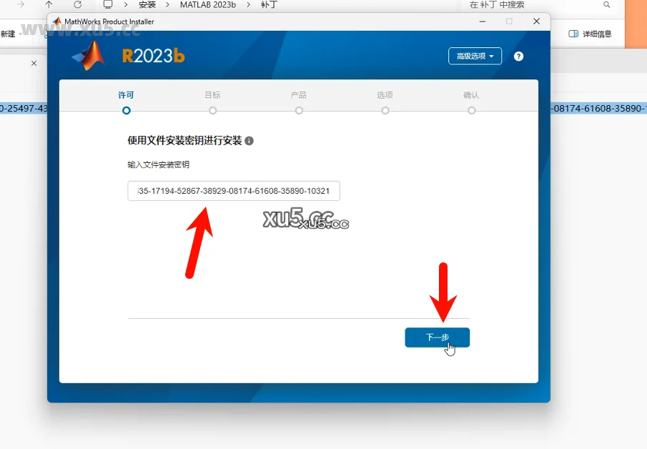Click the refresh icon in Explorer toolbar
Image resolution: width=647 pixels, height=449 pixels.
tap(77, 4)
